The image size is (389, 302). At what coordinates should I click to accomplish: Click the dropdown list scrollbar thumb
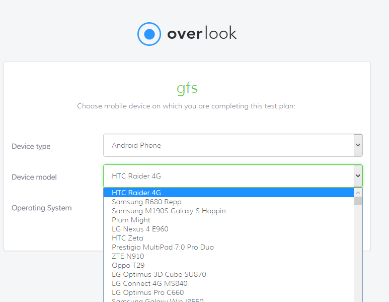tap(358, 201)
